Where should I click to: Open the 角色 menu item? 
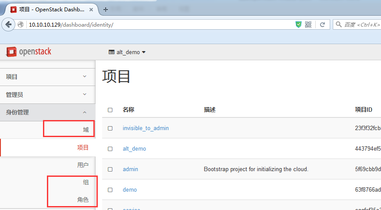[x=83, y=200]
